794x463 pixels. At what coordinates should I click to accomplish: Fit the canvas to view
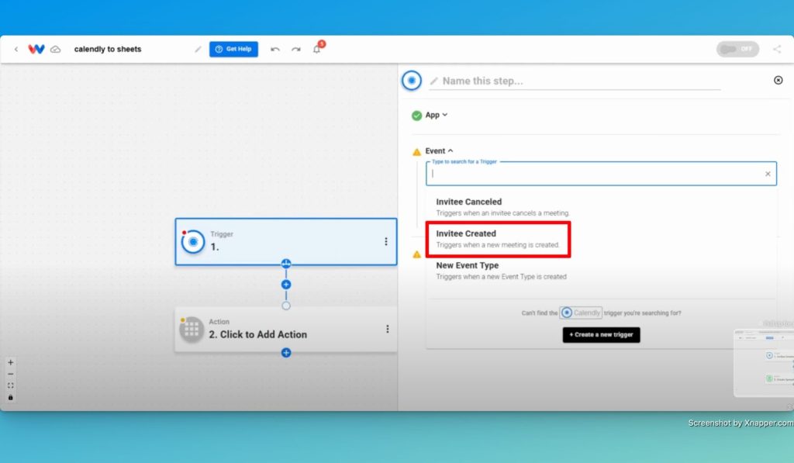(x=11, y=385)
